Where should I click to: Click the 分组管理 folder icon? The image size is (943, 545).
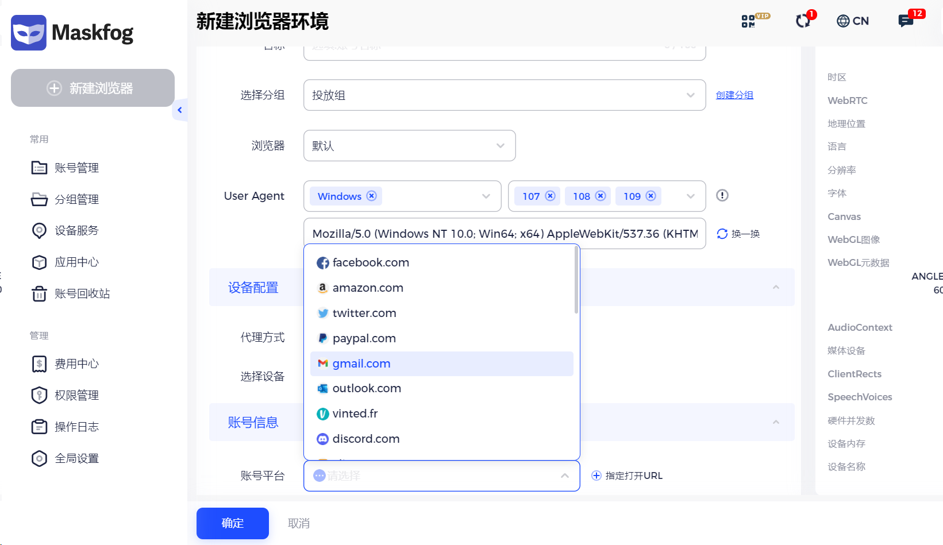click(39, 199)
